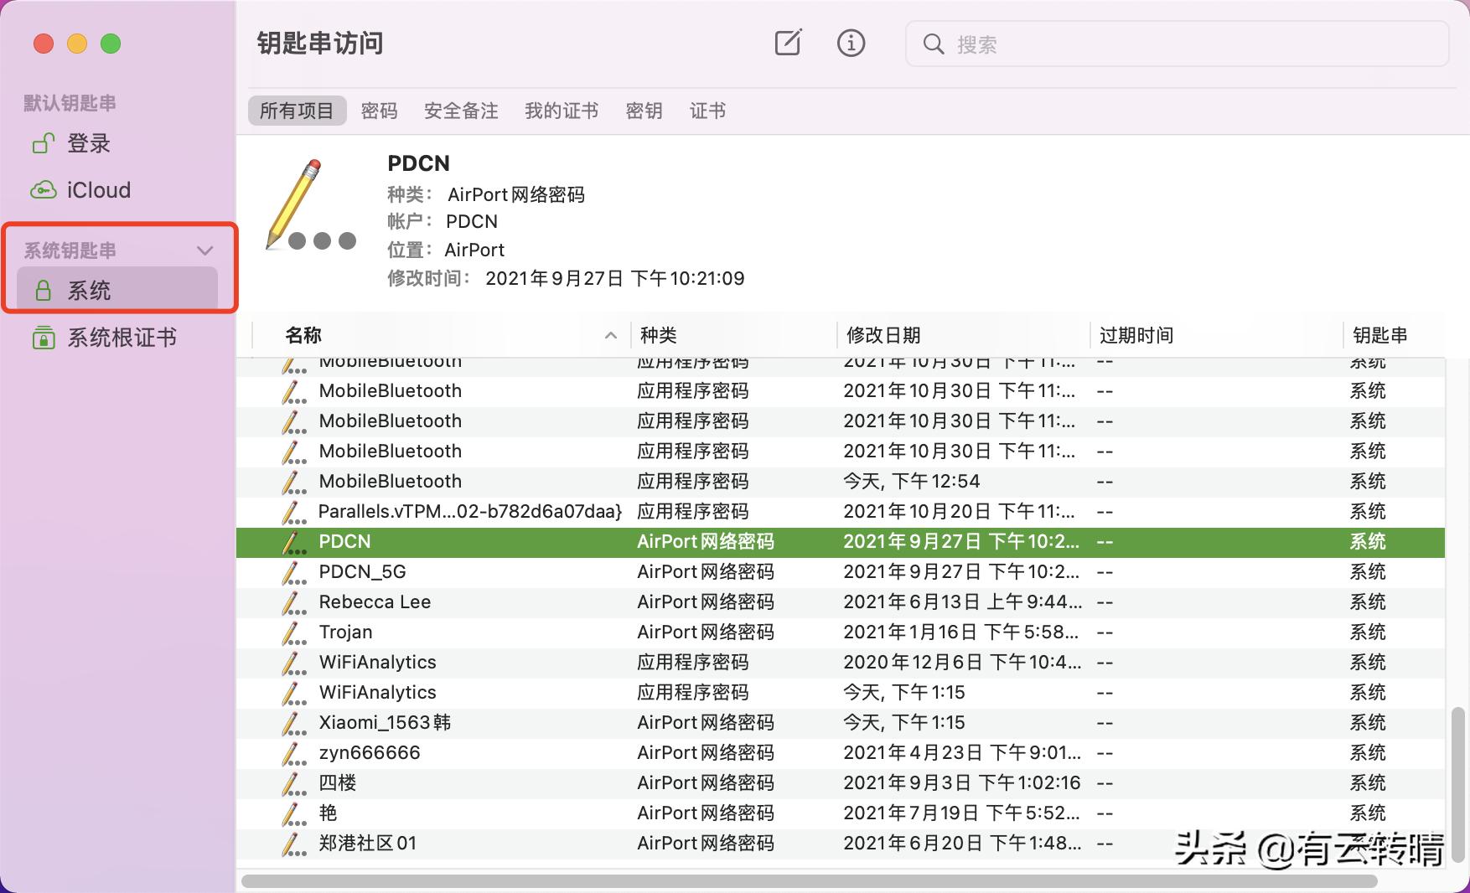Click the new keychain item compose icon
The image size is (1470, 893).
click(787, 43)
